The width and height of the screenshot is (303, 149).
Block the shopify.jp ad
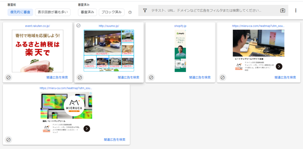(151, 78)
